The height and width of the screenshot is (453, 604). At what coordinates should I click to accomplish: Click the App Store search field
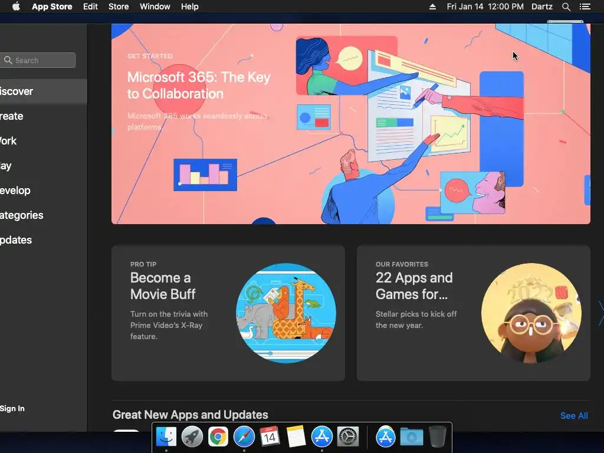click(x=38, y=60)
